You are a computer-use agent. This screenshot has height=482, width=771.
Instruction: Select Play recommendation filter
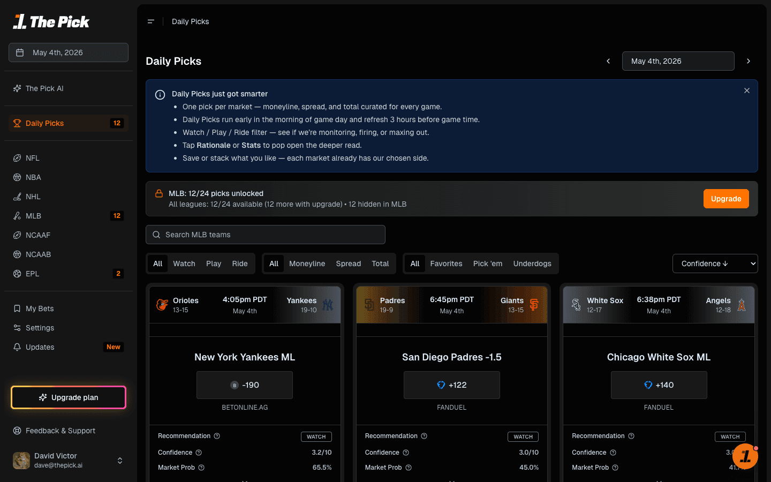(x=214, y=263)
